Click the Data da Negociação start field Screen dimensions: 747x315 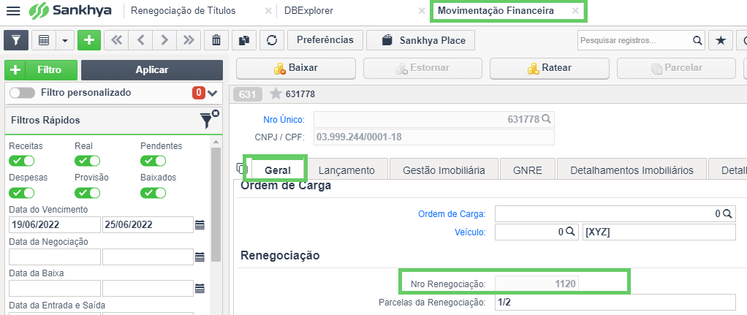[x=55, y=257]
